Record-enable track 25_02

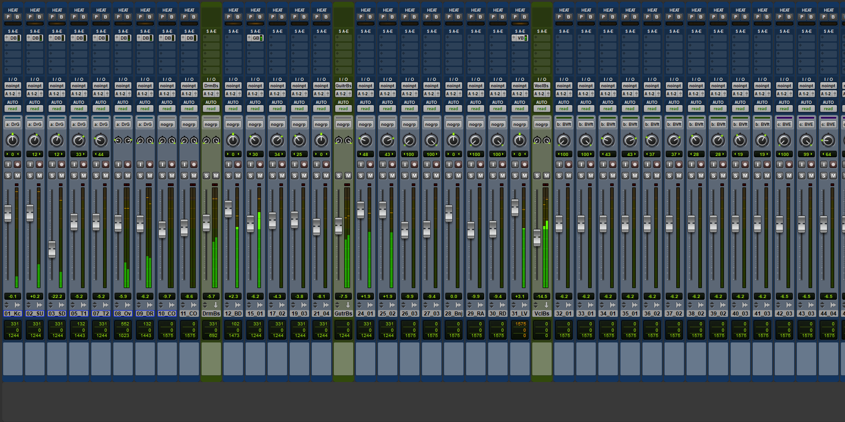pos(392,164)
